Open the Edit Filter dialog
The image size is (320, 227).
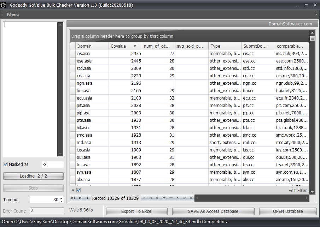pyautogui.click(x=297, y=191)
